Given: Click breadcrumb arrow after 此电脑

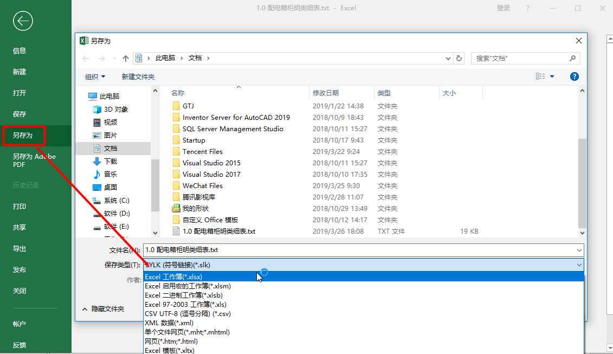Looking at the screenshot, I should (x=182, y=59).
